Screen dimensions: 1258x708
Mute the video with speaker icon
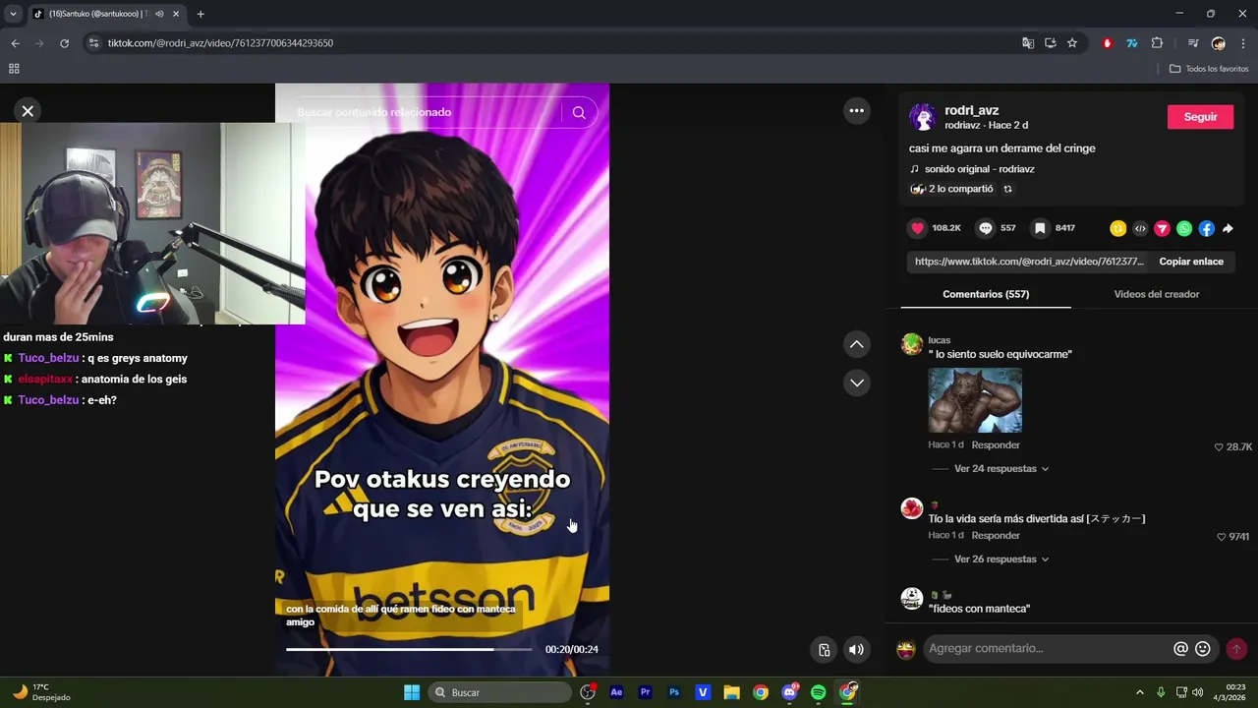[856, 649]
